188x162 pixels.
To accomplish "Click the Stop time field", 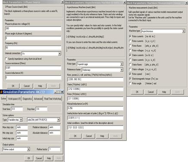I will coord(41,109).
